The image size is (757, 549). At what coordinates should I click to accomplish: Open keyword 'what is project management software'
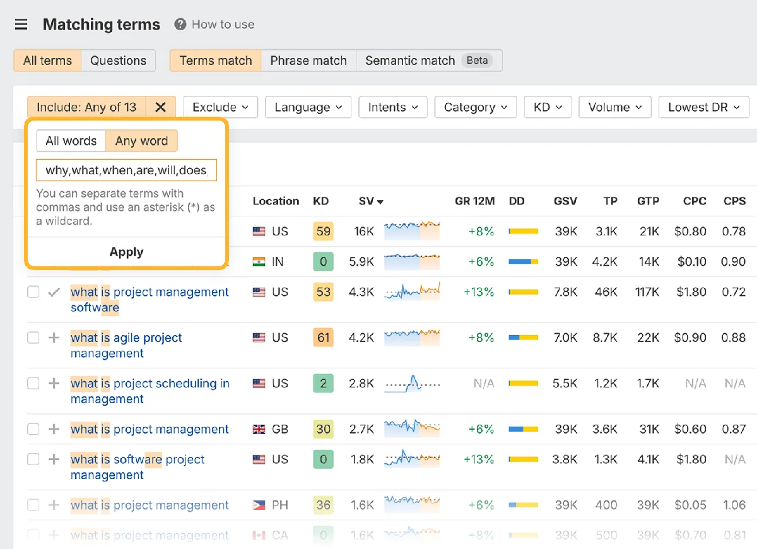(x=150, y=300)
